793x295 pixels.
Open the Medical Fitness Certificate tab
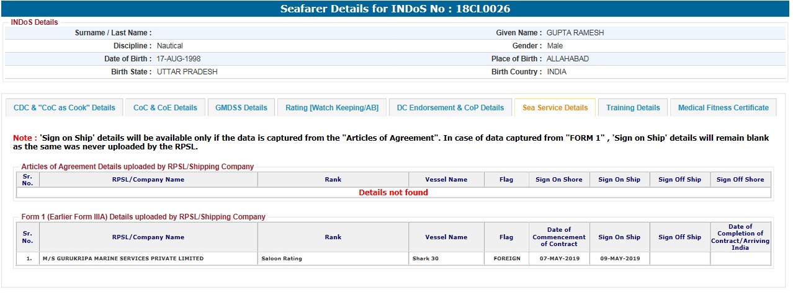click(x=723, y=108)
